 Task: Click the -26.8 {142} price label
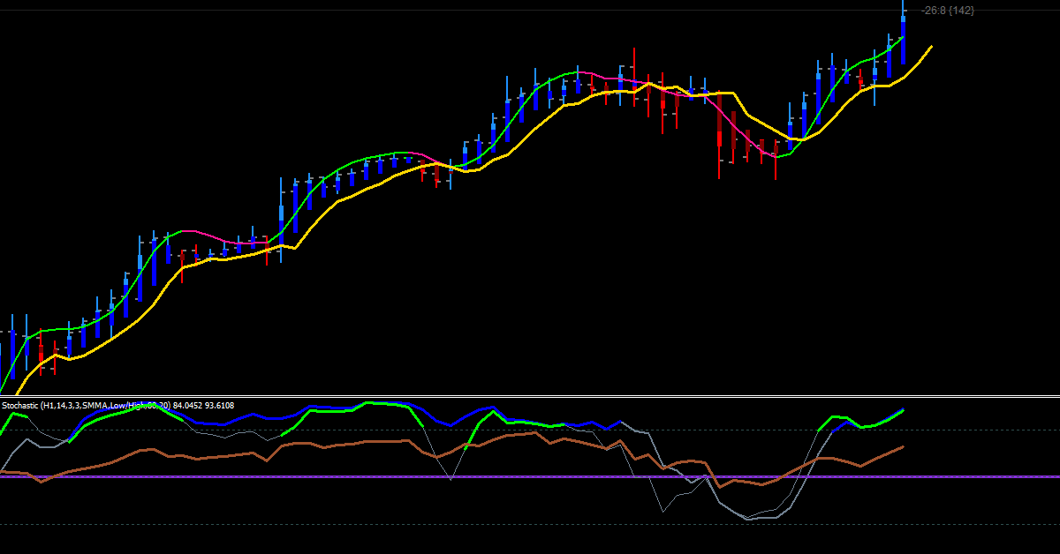point(948,11)
